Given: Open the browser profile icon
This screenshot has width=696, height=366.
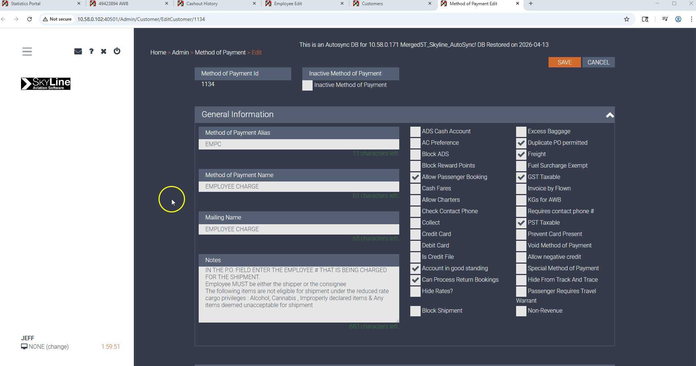Looking at the screenshot, I should [678, 19].
